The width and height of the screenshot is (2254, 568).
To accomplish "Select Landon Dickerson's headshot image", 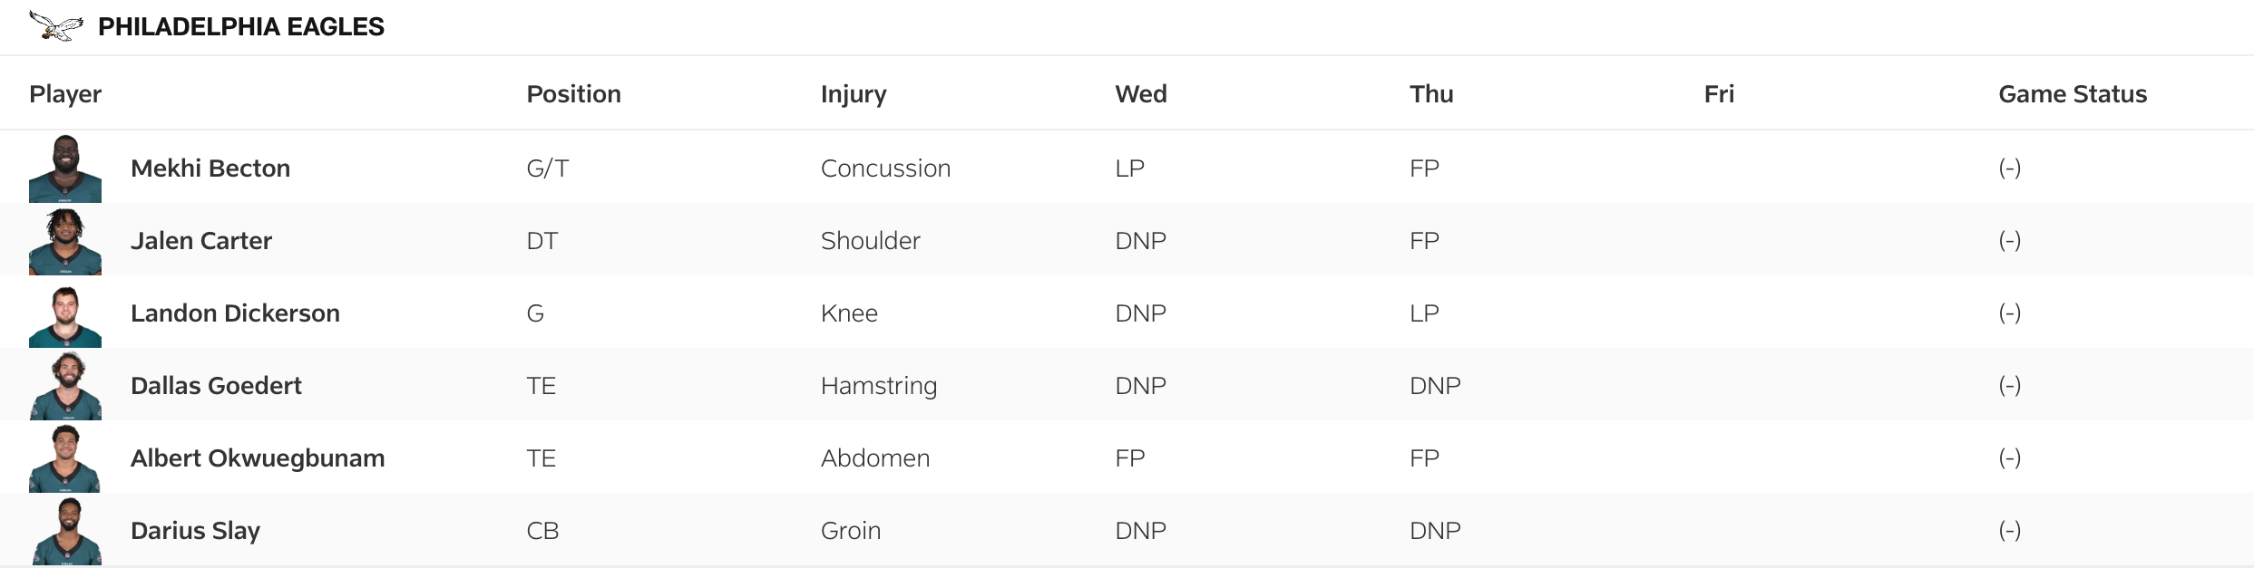I will tap(65, 313).
